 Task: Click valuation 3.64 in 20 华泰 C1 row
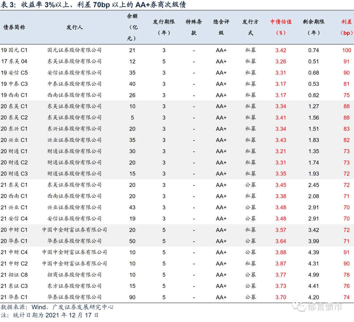pyautogui.click(x=281, y=241)
